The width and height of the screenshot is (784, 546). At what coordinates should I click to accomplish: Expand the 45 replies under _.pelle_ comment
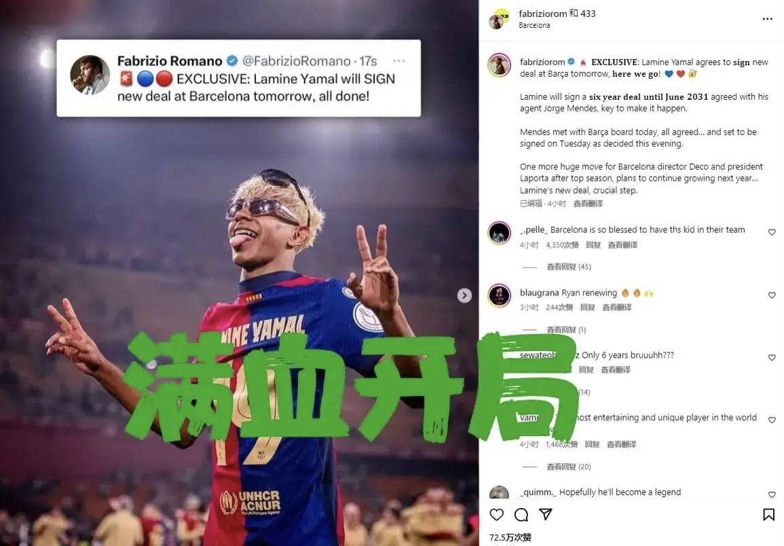(569, 267)
